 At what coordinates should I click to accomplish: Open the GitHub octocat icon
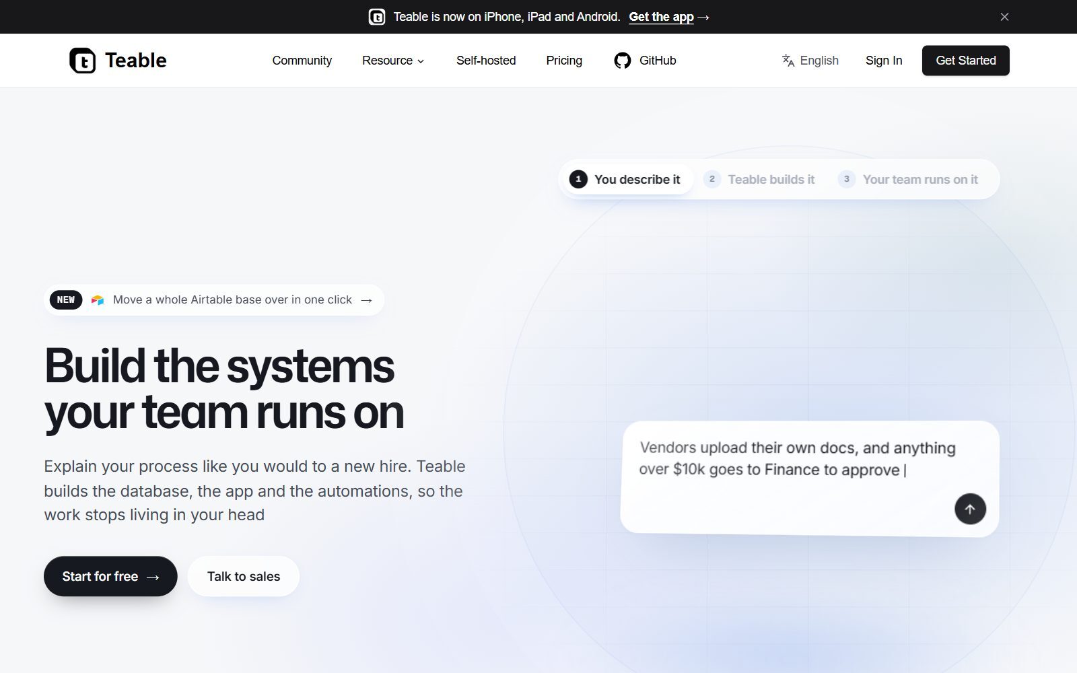[623, 61]
